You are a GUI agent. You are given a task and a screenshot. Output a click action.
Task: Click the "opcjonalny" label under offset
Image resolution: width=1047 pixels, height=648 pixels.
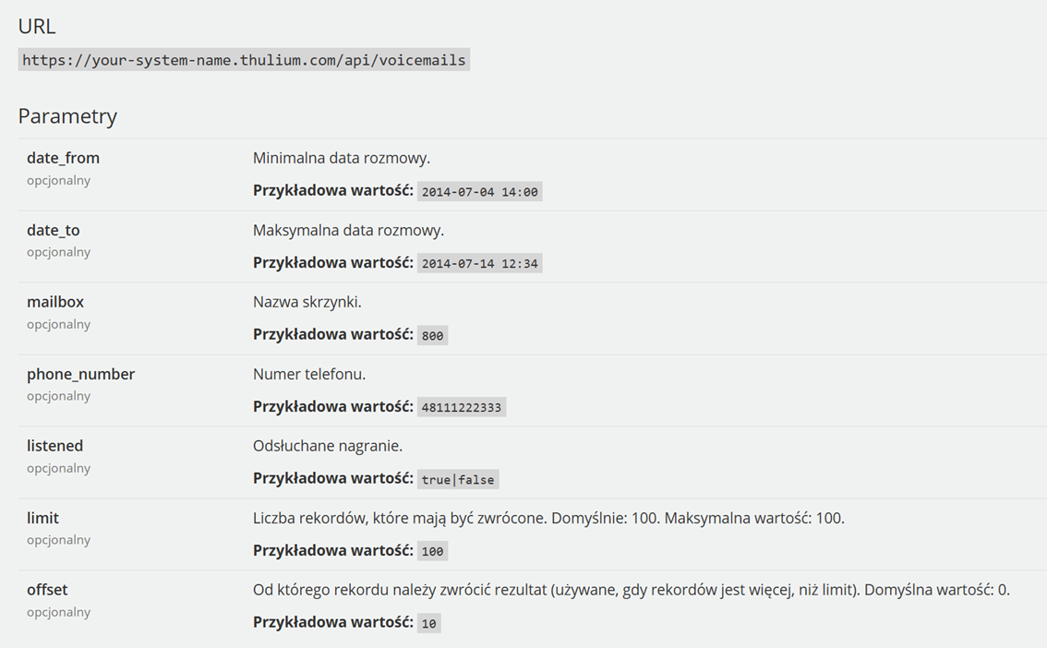(58, 612)
